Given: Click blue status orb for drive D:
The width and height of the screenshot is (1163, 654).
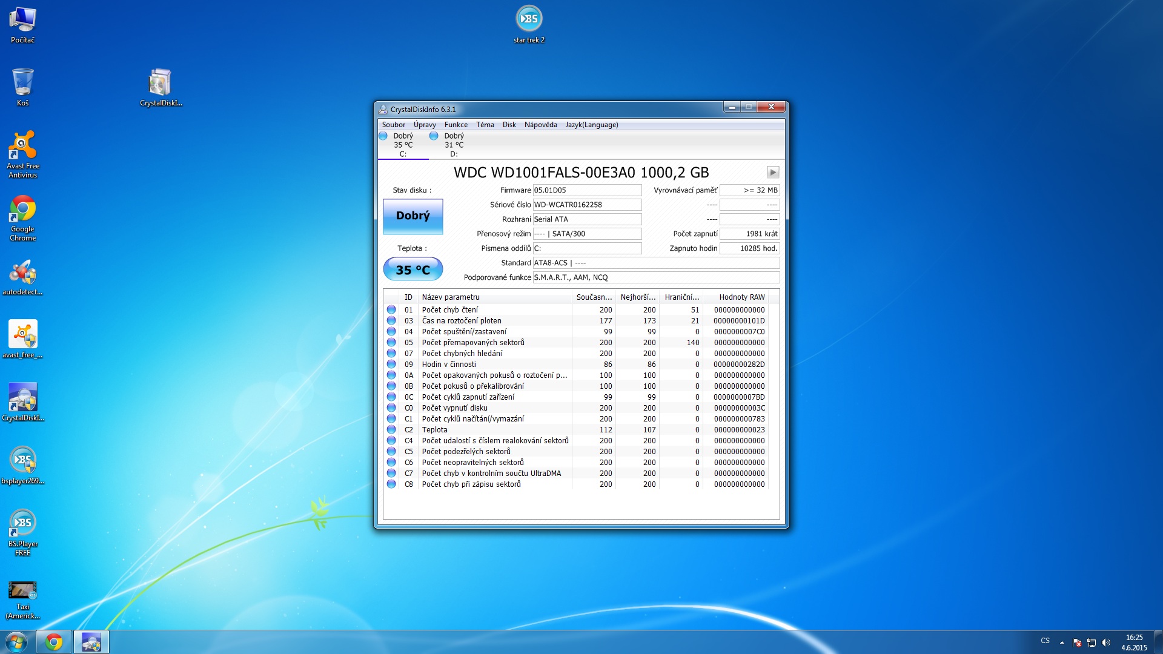Looking at the screenshot, I should 434,136.
